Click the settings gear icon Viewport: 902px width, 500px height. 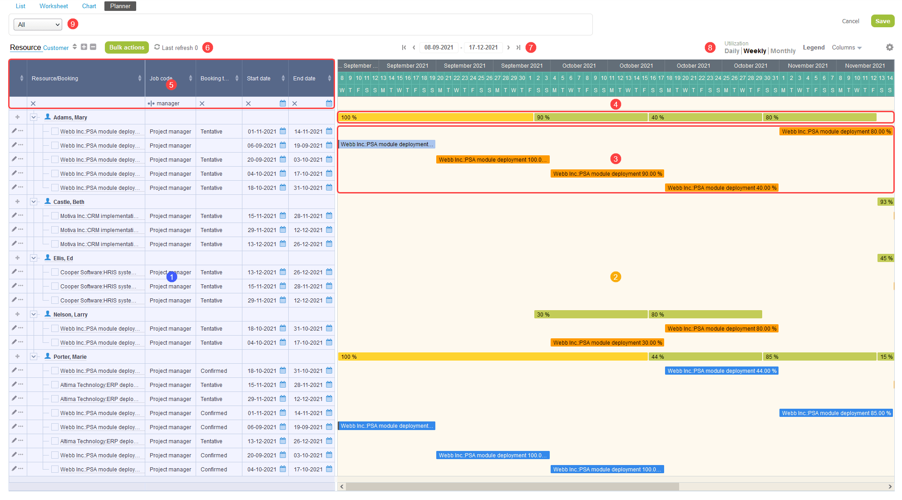(x=889, y=47)
